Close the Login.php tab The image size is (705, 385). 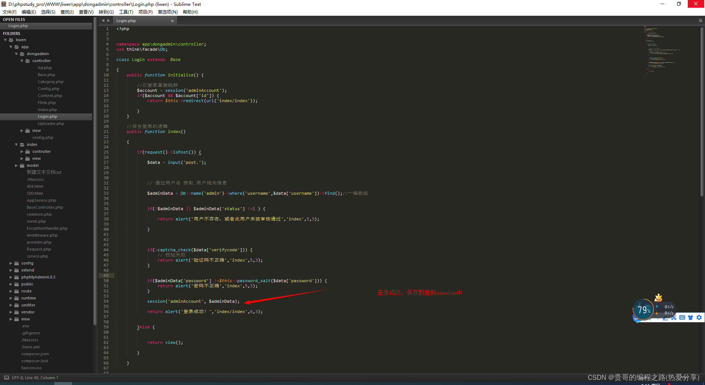(x=172, y=21)
